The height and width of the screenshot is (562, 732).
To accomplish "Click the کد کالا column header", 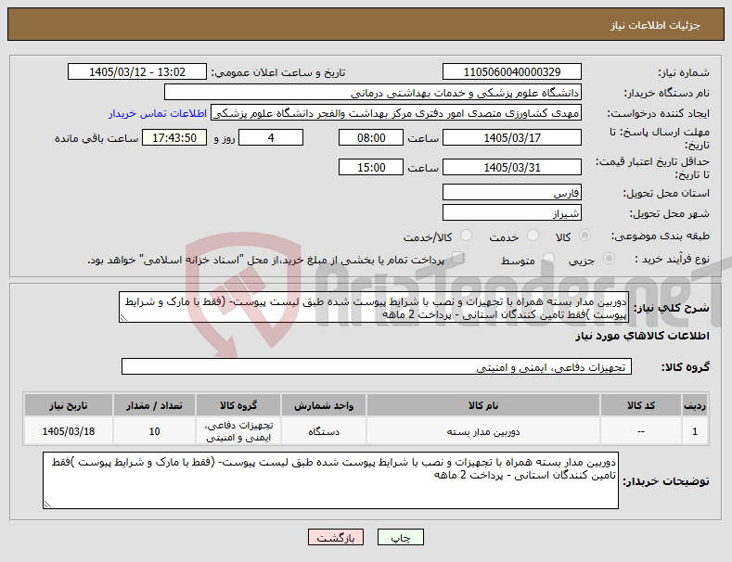I will pos(640,405).
